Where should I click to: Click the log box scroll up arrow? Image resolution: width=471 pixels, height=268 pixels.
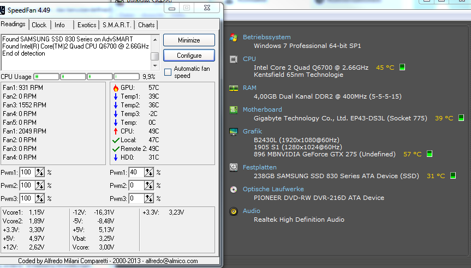point(155,39)
